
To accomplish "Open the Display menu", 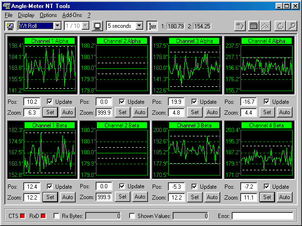I will [x=26, y=15].
